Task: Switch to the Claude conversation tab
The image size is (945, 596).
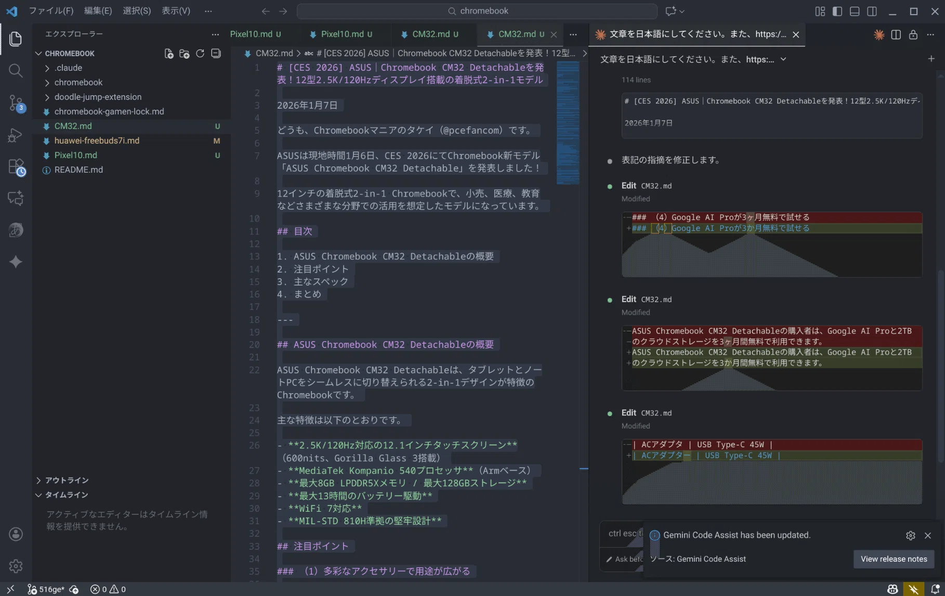Action: 697,34
